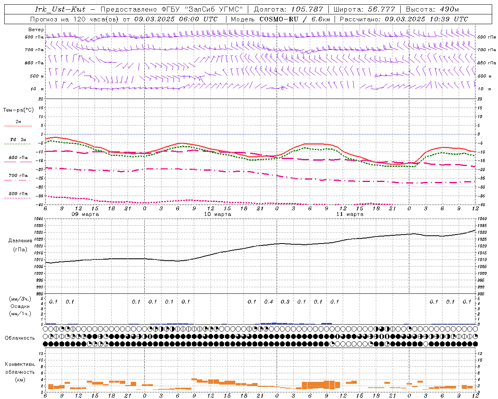The width and height of the screenshot is (498, 399).
Task: Click the elevation text "Высота: 490м"
Action: (432, 9)
